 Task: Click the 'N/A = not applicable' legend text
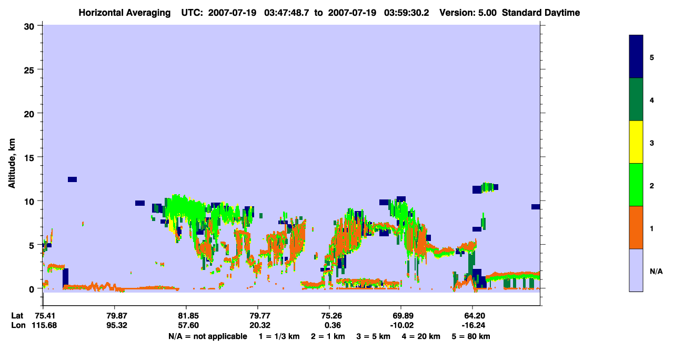pos(208,336)
